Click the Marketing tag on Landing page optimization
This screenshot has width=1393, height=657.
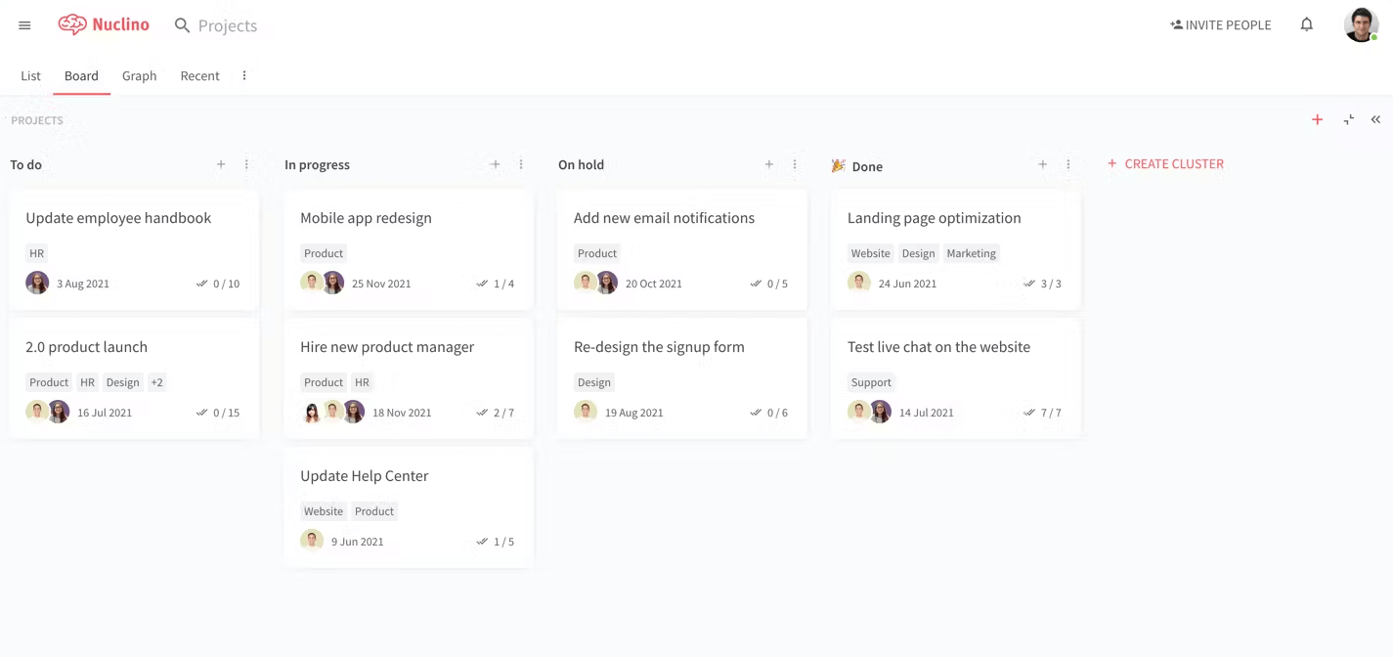point(971,253)
